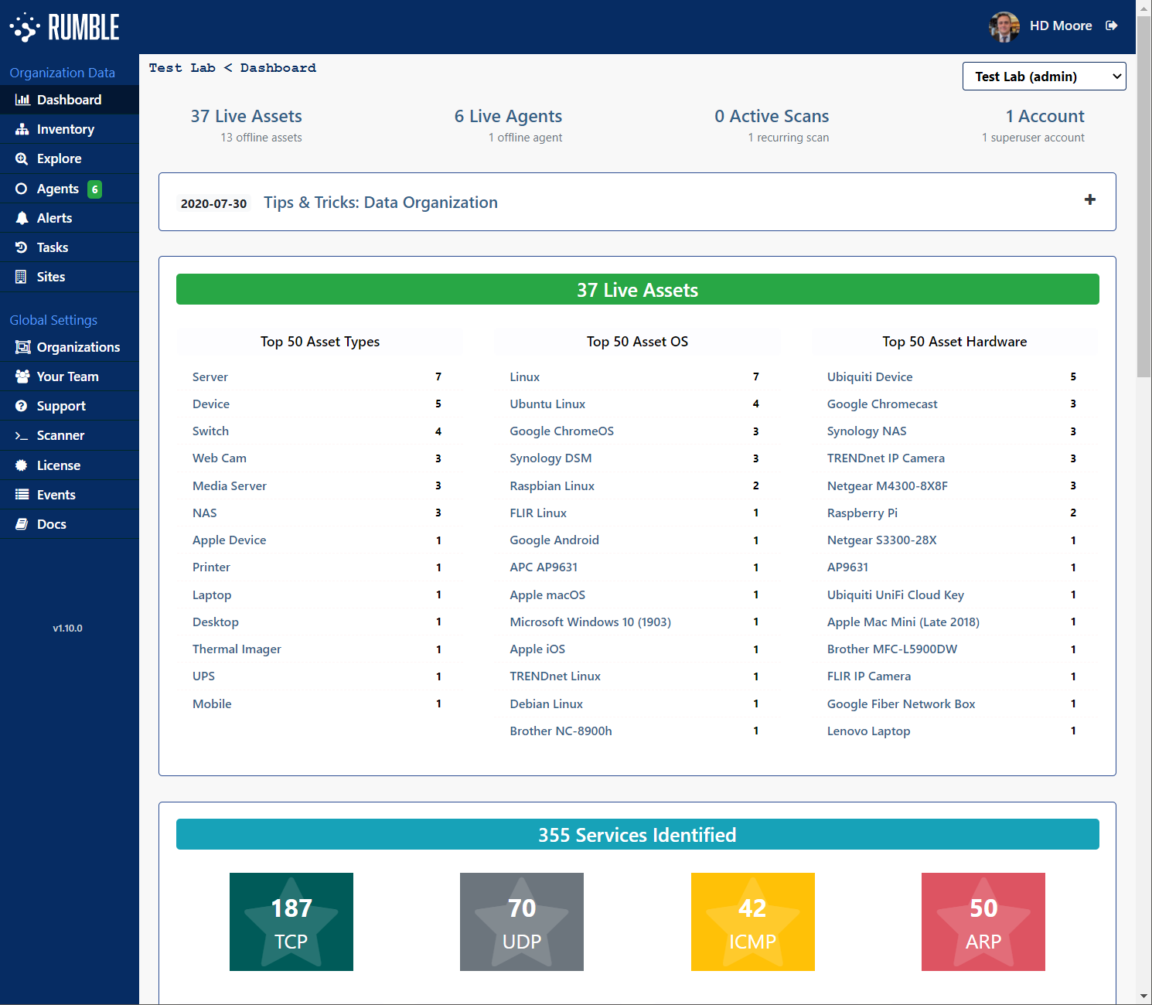Click the Sites sidebar icon

coord(22,276)
